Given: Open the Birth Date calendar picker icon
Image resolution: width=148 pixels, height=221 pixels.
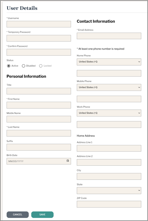Looking at the screenshot, I should 68,161.
